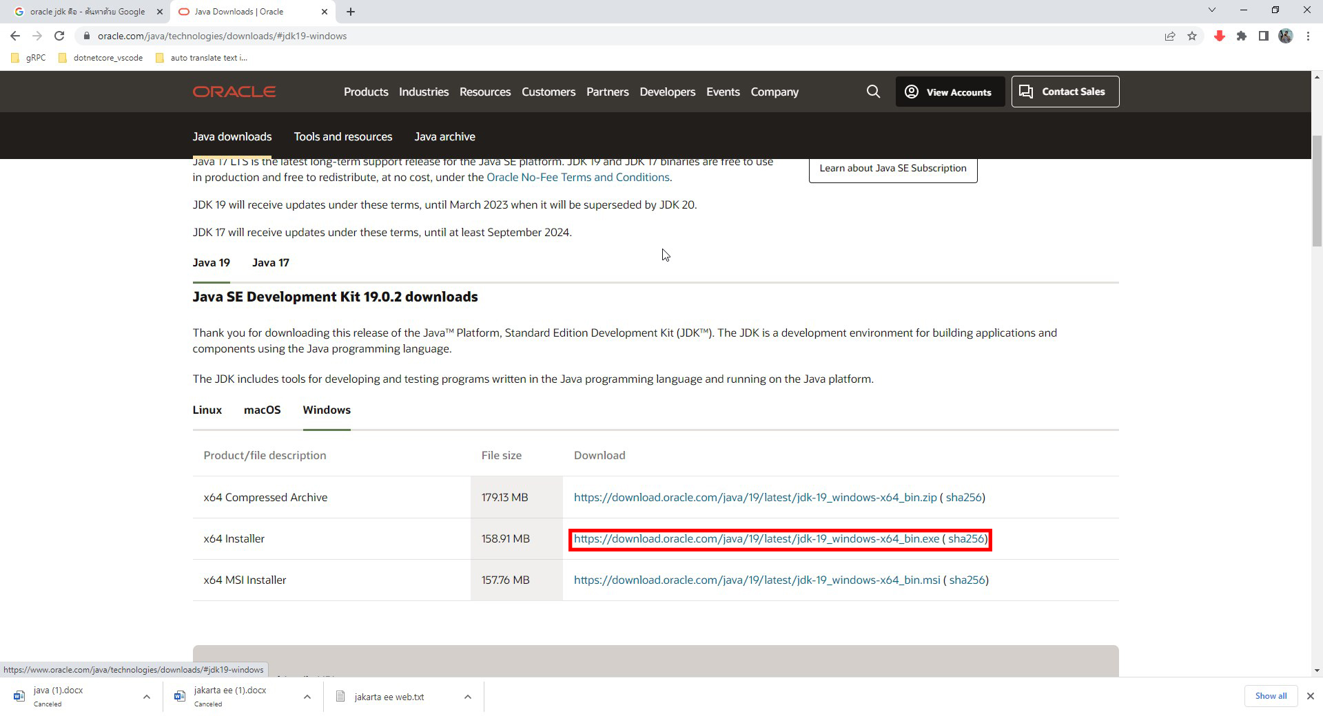Image resolution: width=1323 pixels, height=716 pixels.
Task: Expand options for java (1).docx download
Action: coord(146,697)
